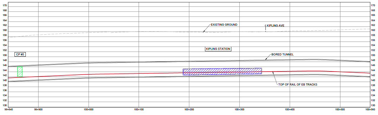Click elevation 144 on right axis

[x=373, y=70]
